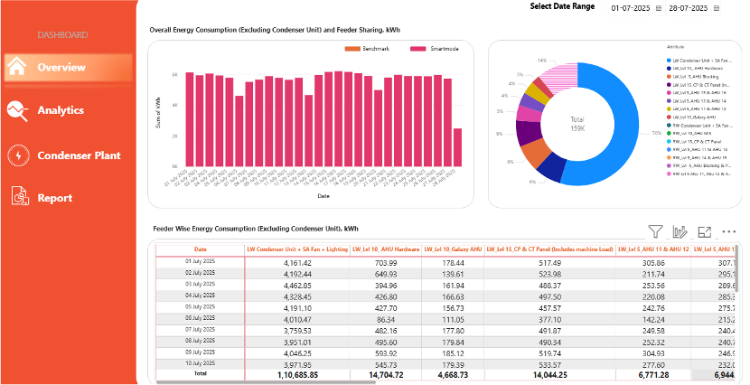Click the Report document icon
Screen dimensions: 750x385
tap(18, 197)
